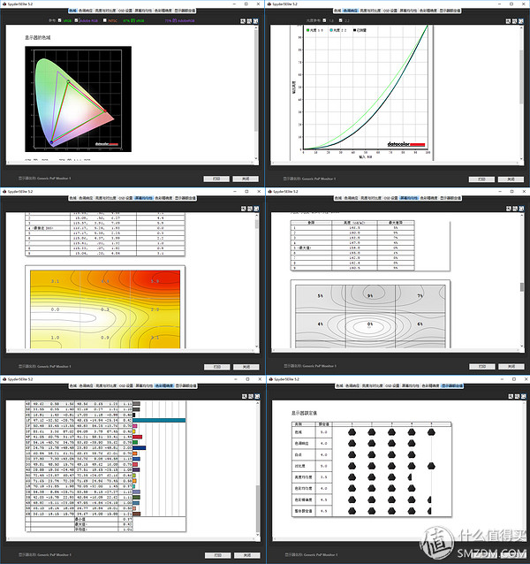Select 色域 tab in the tone response window

click(337, 11)
